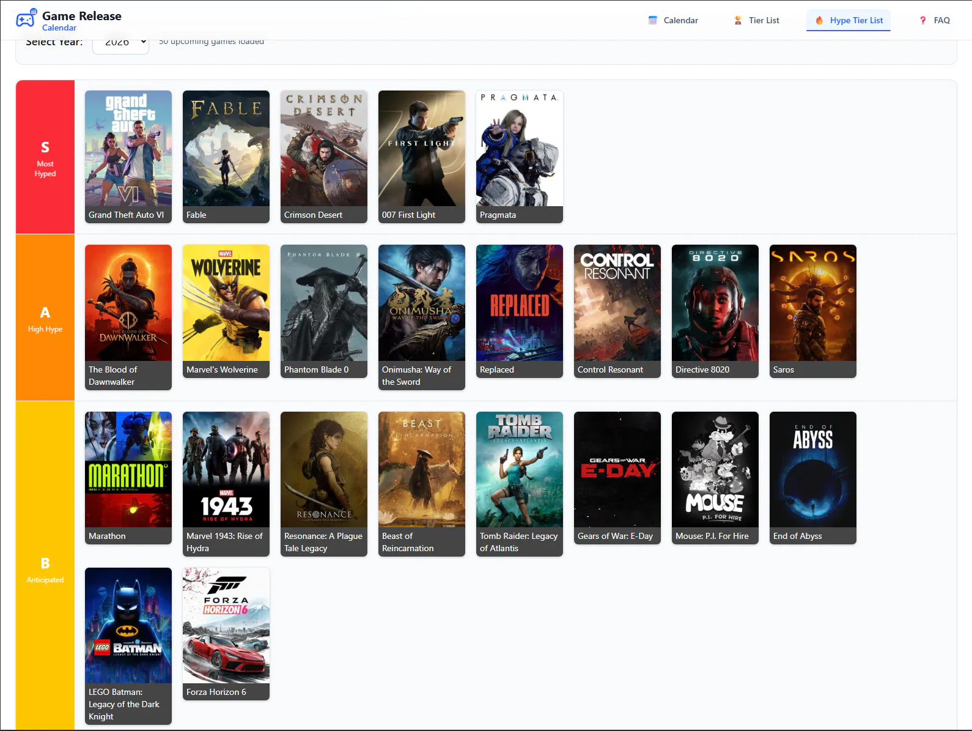Screen dimensions: 972x731
Task: Select the Control Resonant cover
Action: 617,303
